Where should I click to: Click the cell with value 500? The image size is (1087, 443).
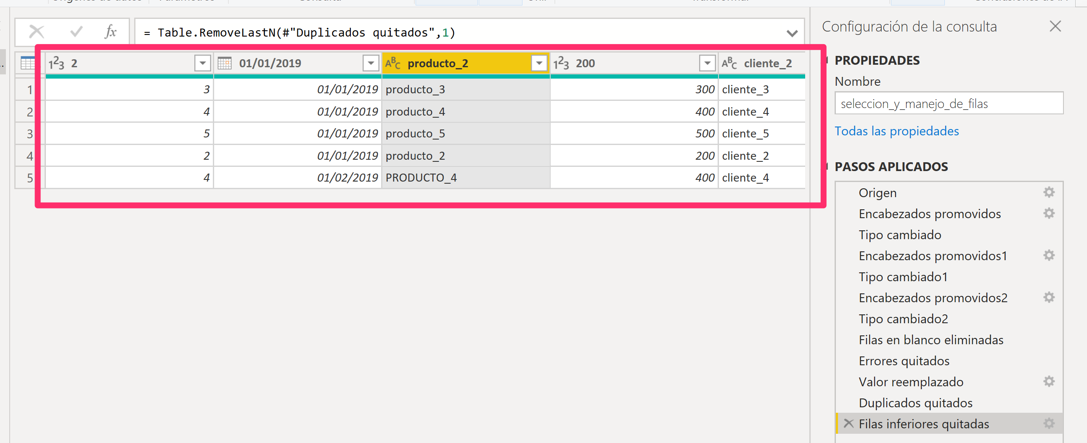tap(634, 134)
